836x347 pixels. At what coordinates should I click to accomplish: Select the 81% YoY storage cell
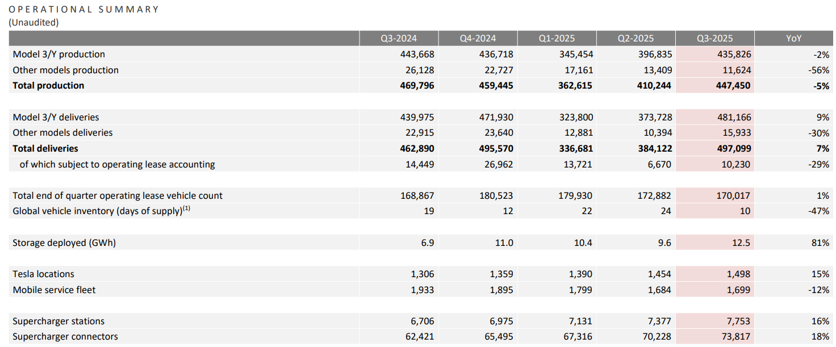(821, 243)
